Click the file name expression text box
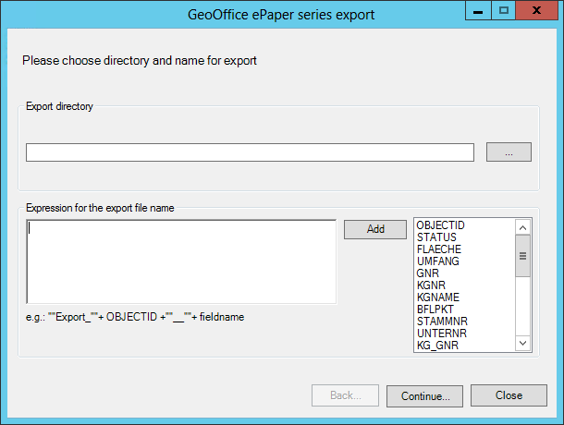564x425 pixels. tap(181, 261)
